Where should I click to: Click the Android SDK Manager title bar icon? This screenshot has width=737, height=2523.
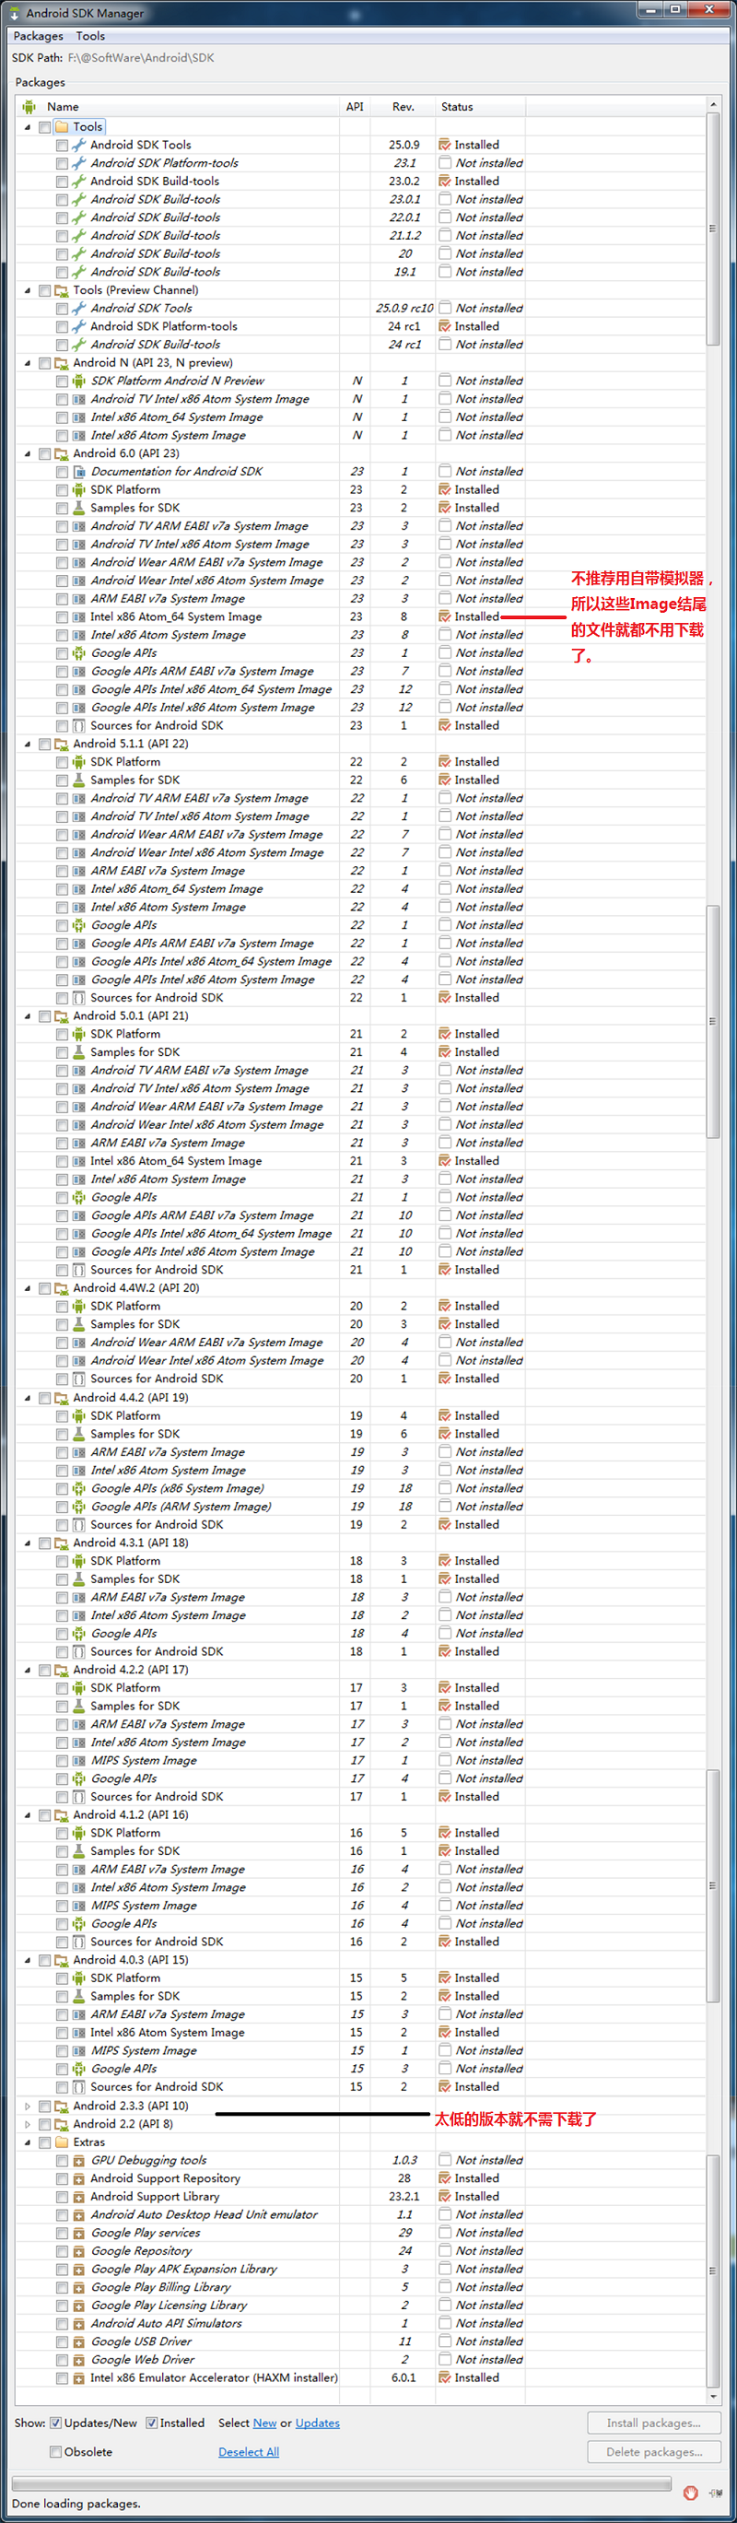click(14, 13)
